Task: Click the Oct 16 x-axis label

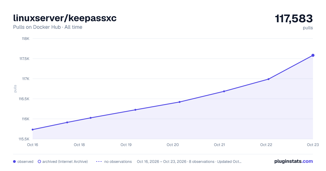Action: (33, 145)
